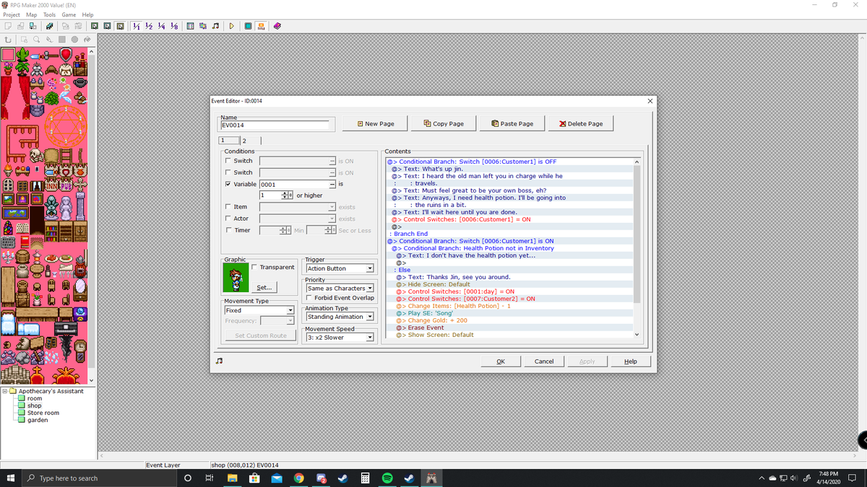
Task: Open the Tools menu
Action: tap(49, 14)
